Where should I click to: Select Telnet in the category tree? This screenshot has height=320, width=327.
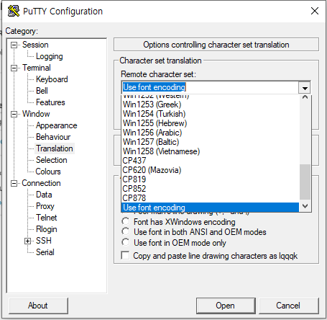pyautogui.click(x=47, y=218)
